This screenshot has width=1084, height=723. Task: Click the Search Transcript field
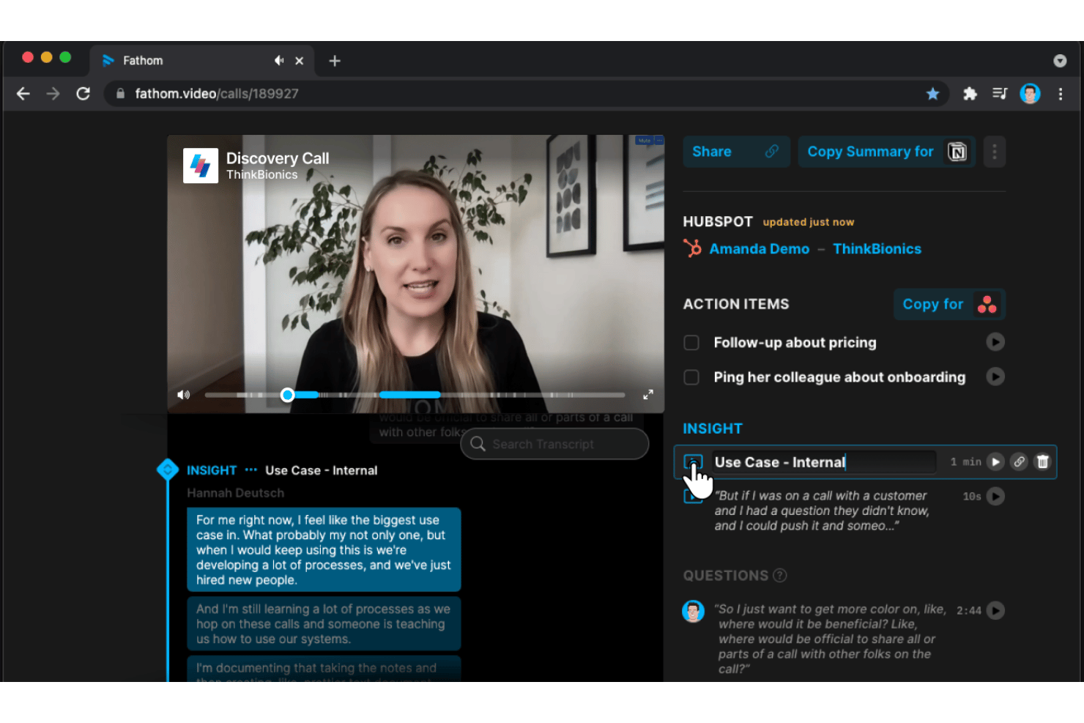point(554,444)
